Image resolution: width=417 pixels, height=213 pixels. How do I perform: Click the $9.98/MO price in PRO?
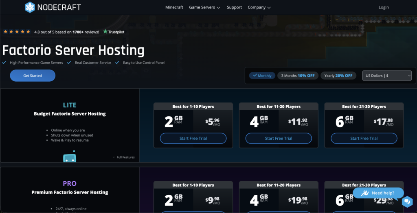coord(213,200)
